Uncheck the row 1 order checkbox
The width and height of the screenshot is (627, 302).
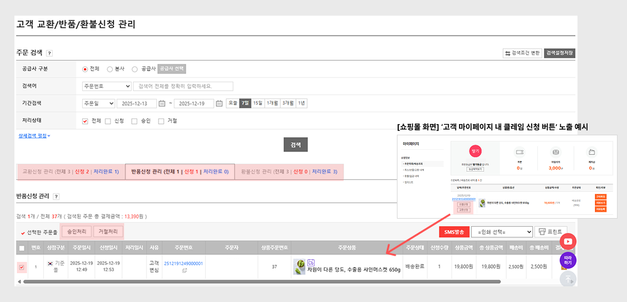tap(21, 267)
